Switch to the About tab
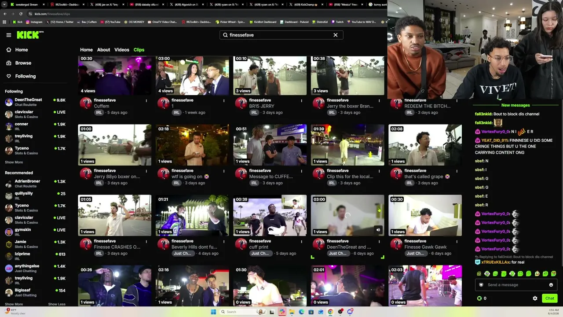 point(103,50)
